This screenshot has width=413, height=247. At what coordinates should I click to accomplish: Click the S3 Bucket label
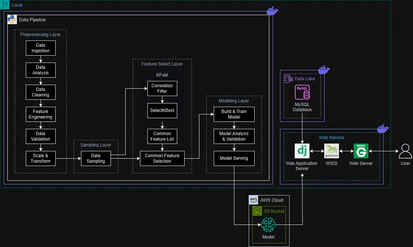pos(274,211)
